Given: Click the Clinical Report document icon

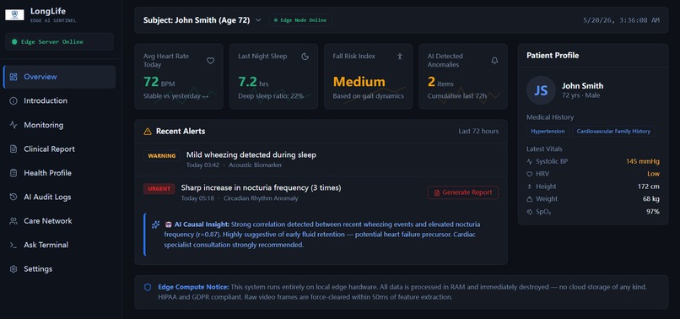Looking at the screenshot, I should [x=13, y=149].
